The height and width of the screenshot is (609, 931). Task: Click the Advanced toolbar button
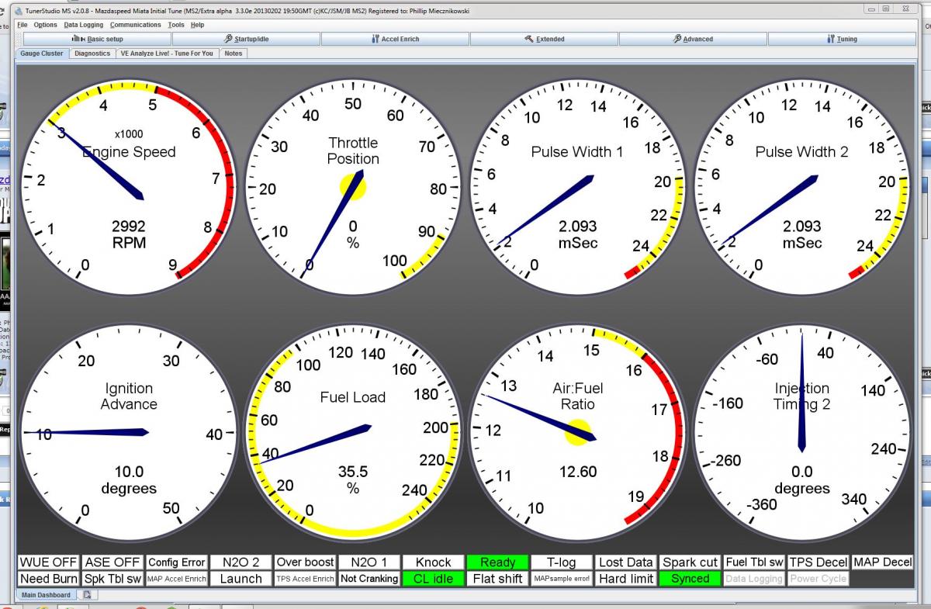click(x=693, y=39)
